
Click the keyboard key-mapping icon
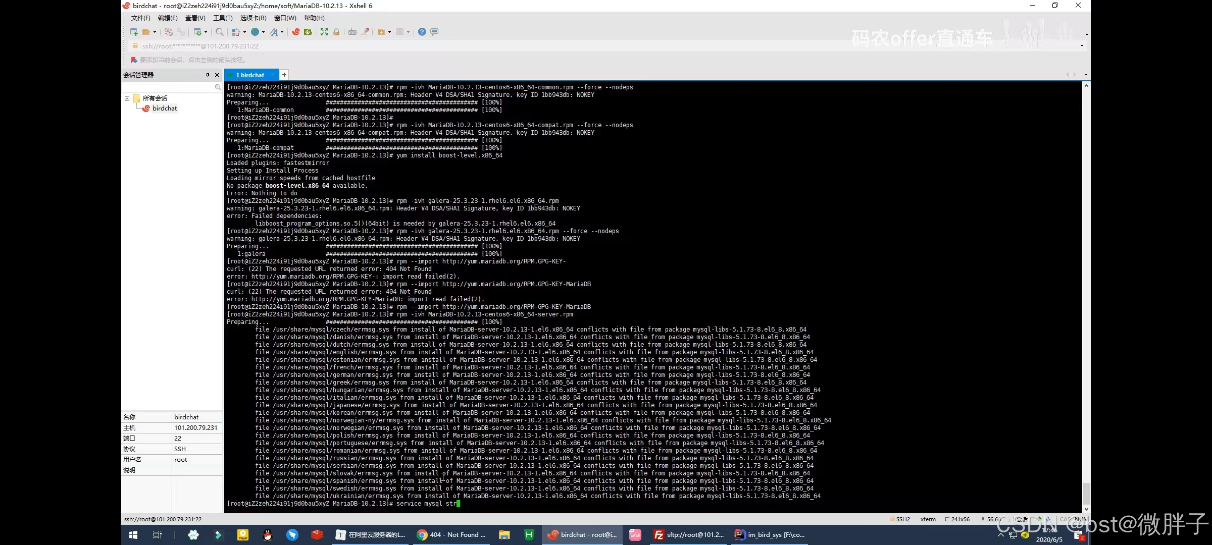(352, 32)
